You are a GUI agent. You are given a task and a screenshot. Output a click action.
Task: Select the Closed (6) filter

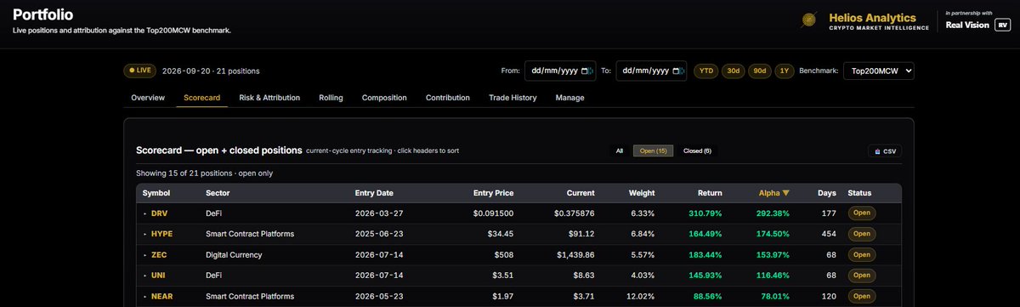[x=697, y=151]
